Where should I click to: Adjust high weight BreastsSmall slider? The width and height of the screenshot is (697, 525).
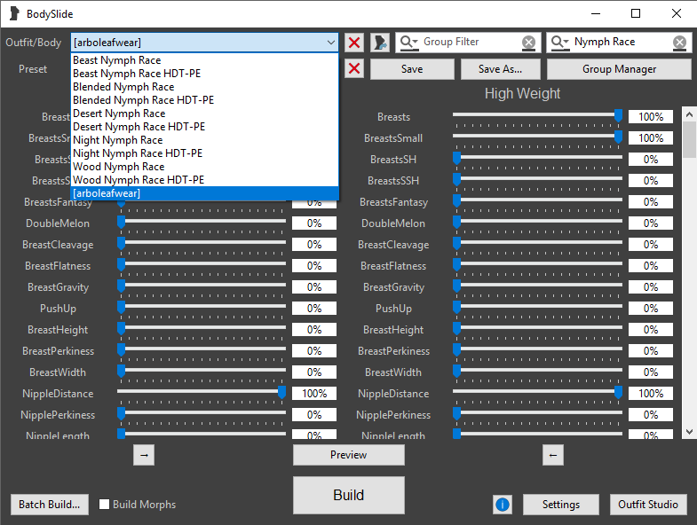618,137
